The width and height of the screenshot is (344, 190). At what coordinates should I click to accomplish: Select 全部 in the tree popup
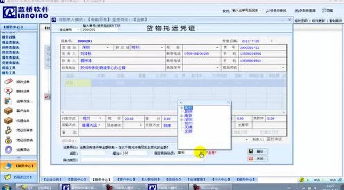click(188, 131)
